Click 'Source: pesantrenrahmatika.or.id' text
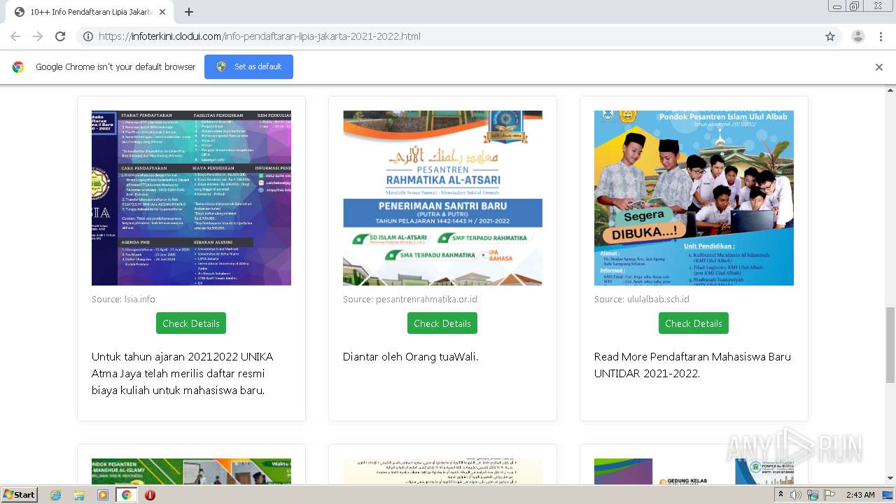Screen dimensions: 896x504 tap(410, 299)
